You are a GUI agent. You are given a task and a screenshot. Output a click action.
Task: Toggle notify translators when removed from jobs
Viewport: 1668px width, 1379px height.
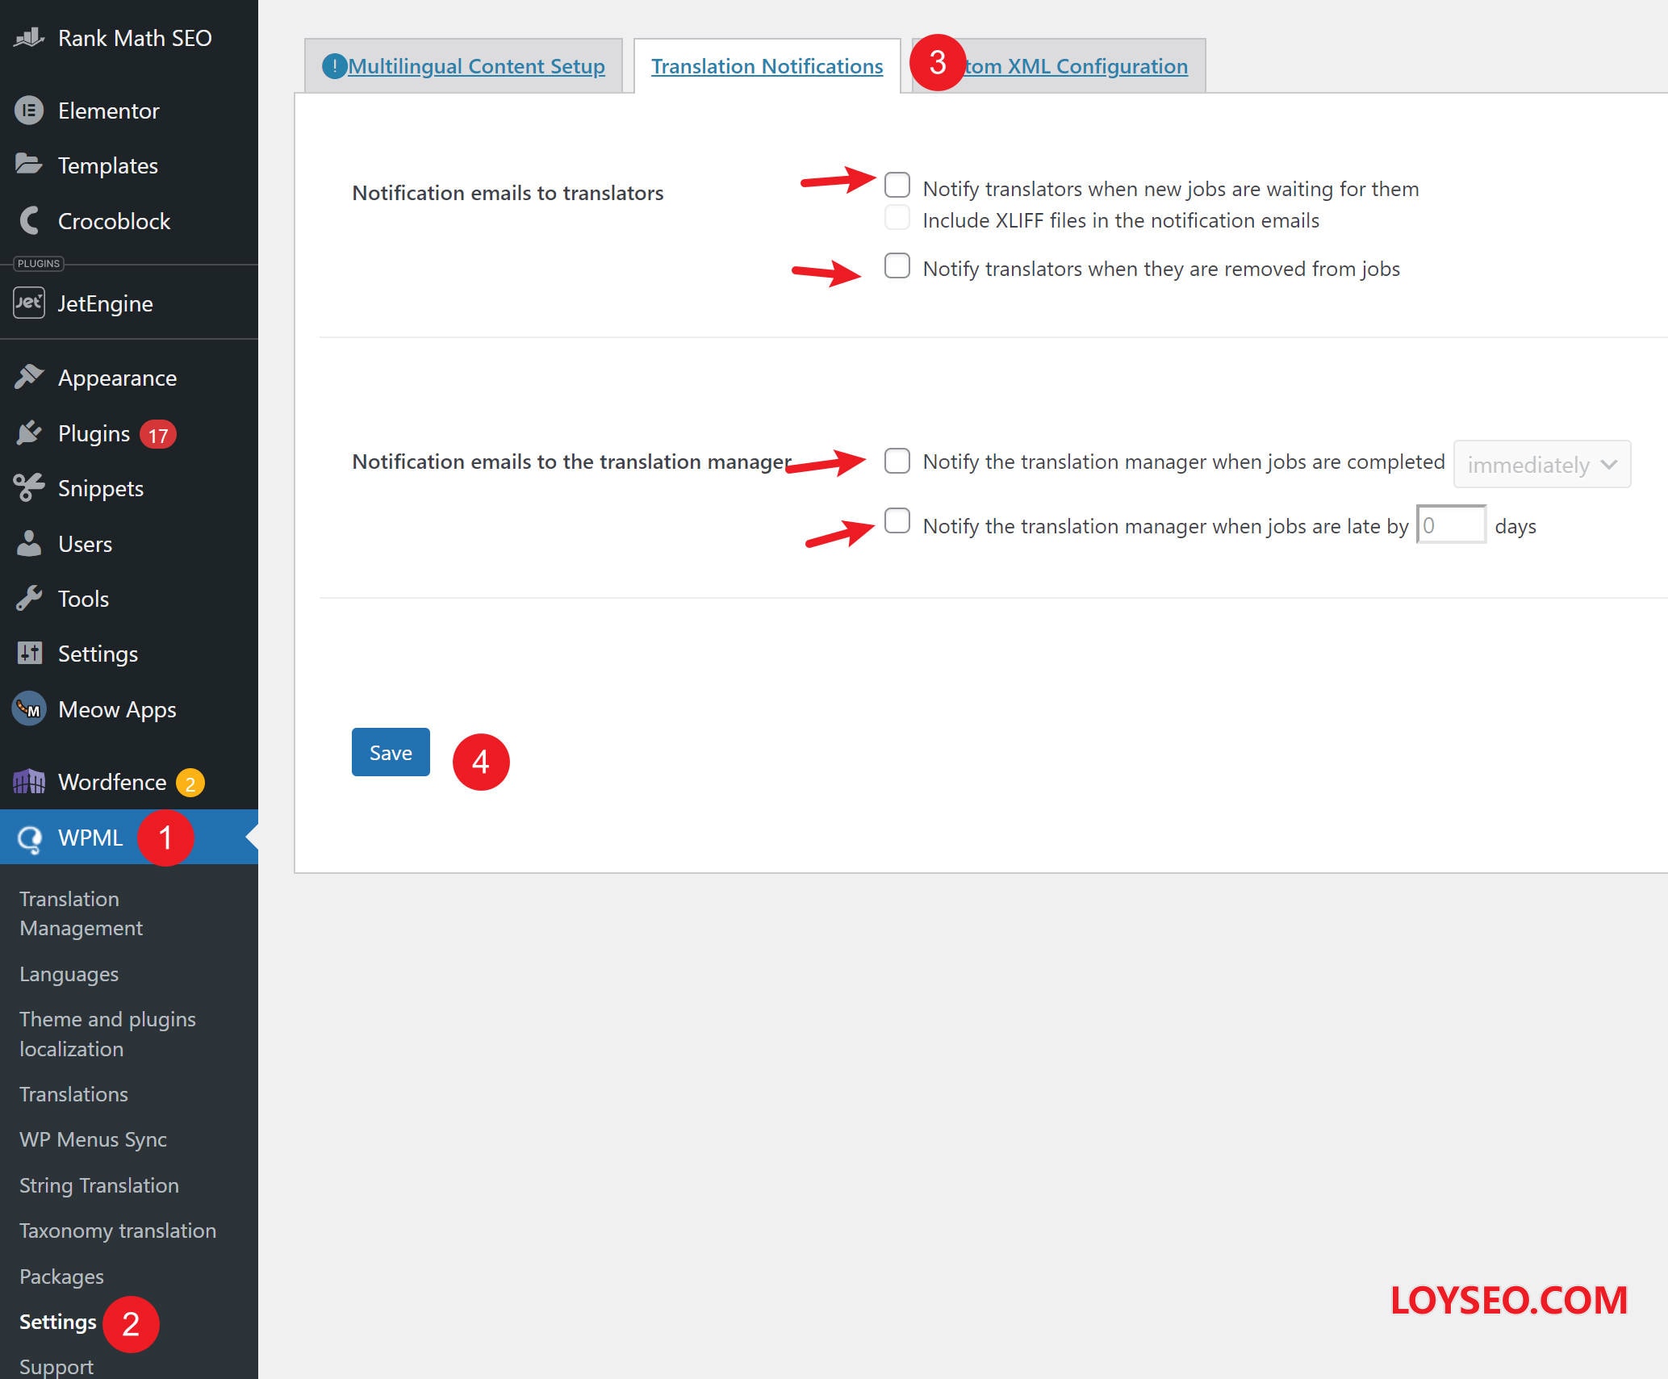click(897, 267)
